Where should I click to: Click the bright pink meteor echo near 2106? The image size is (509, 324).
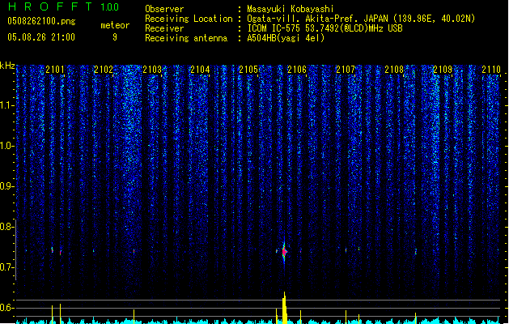click(284, 251)
